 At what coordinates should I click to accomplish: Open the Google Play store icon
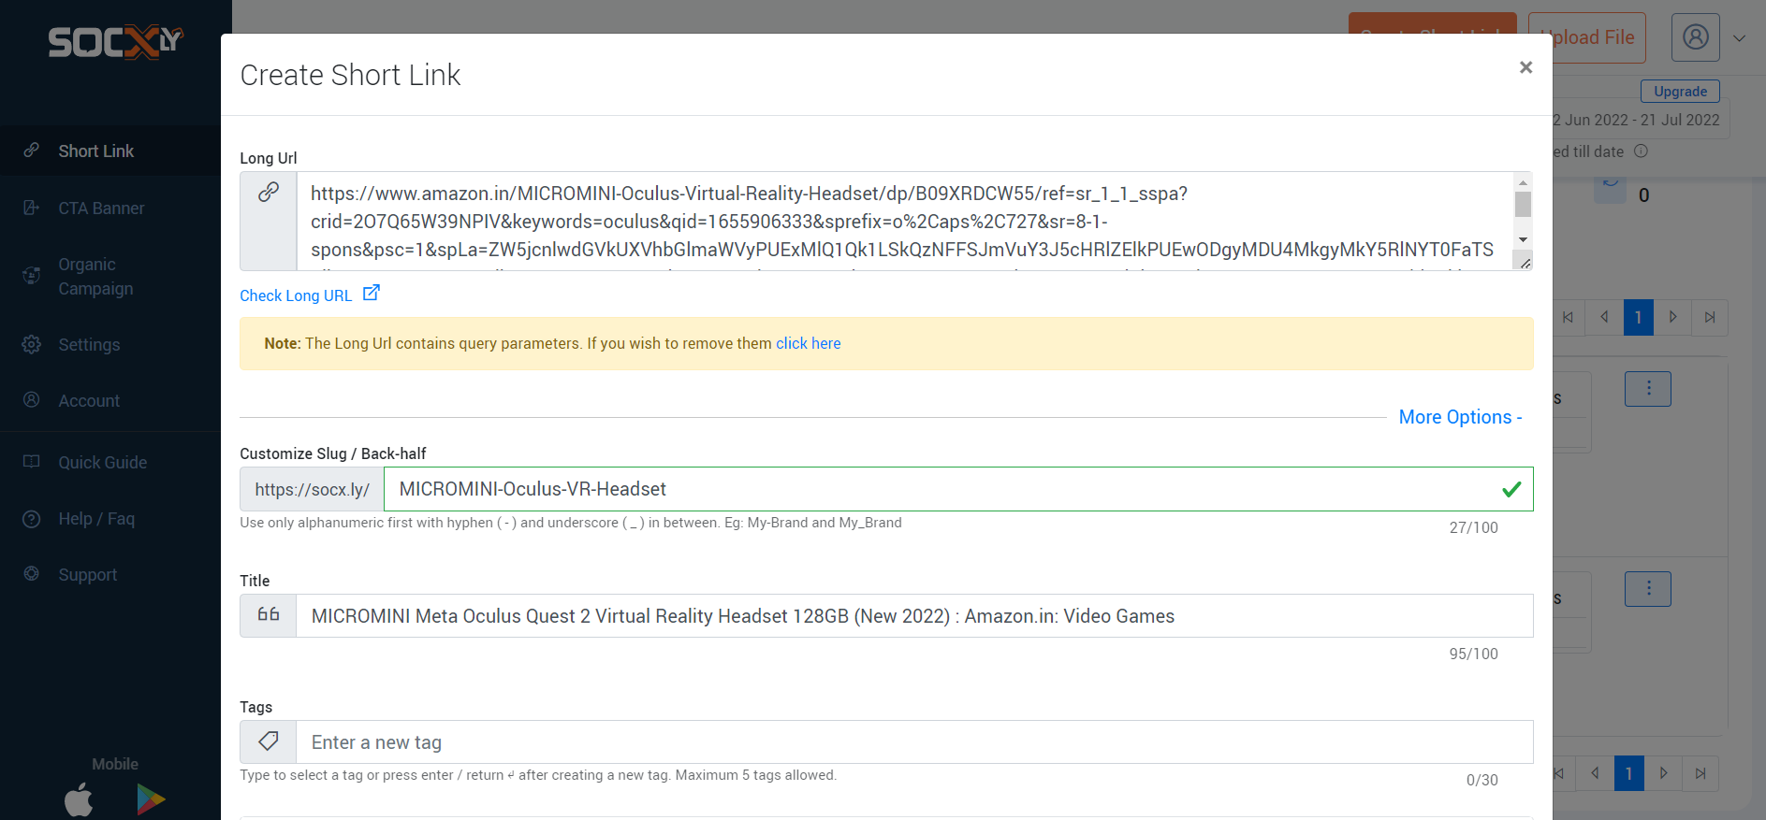[151, 799]
